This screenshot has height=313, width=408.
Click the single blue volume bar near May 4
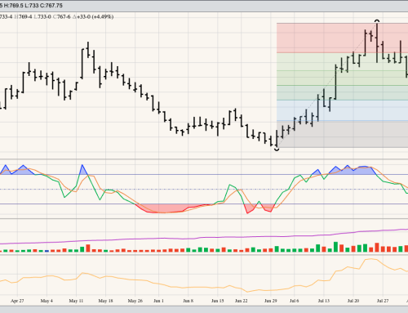(47, 251)
